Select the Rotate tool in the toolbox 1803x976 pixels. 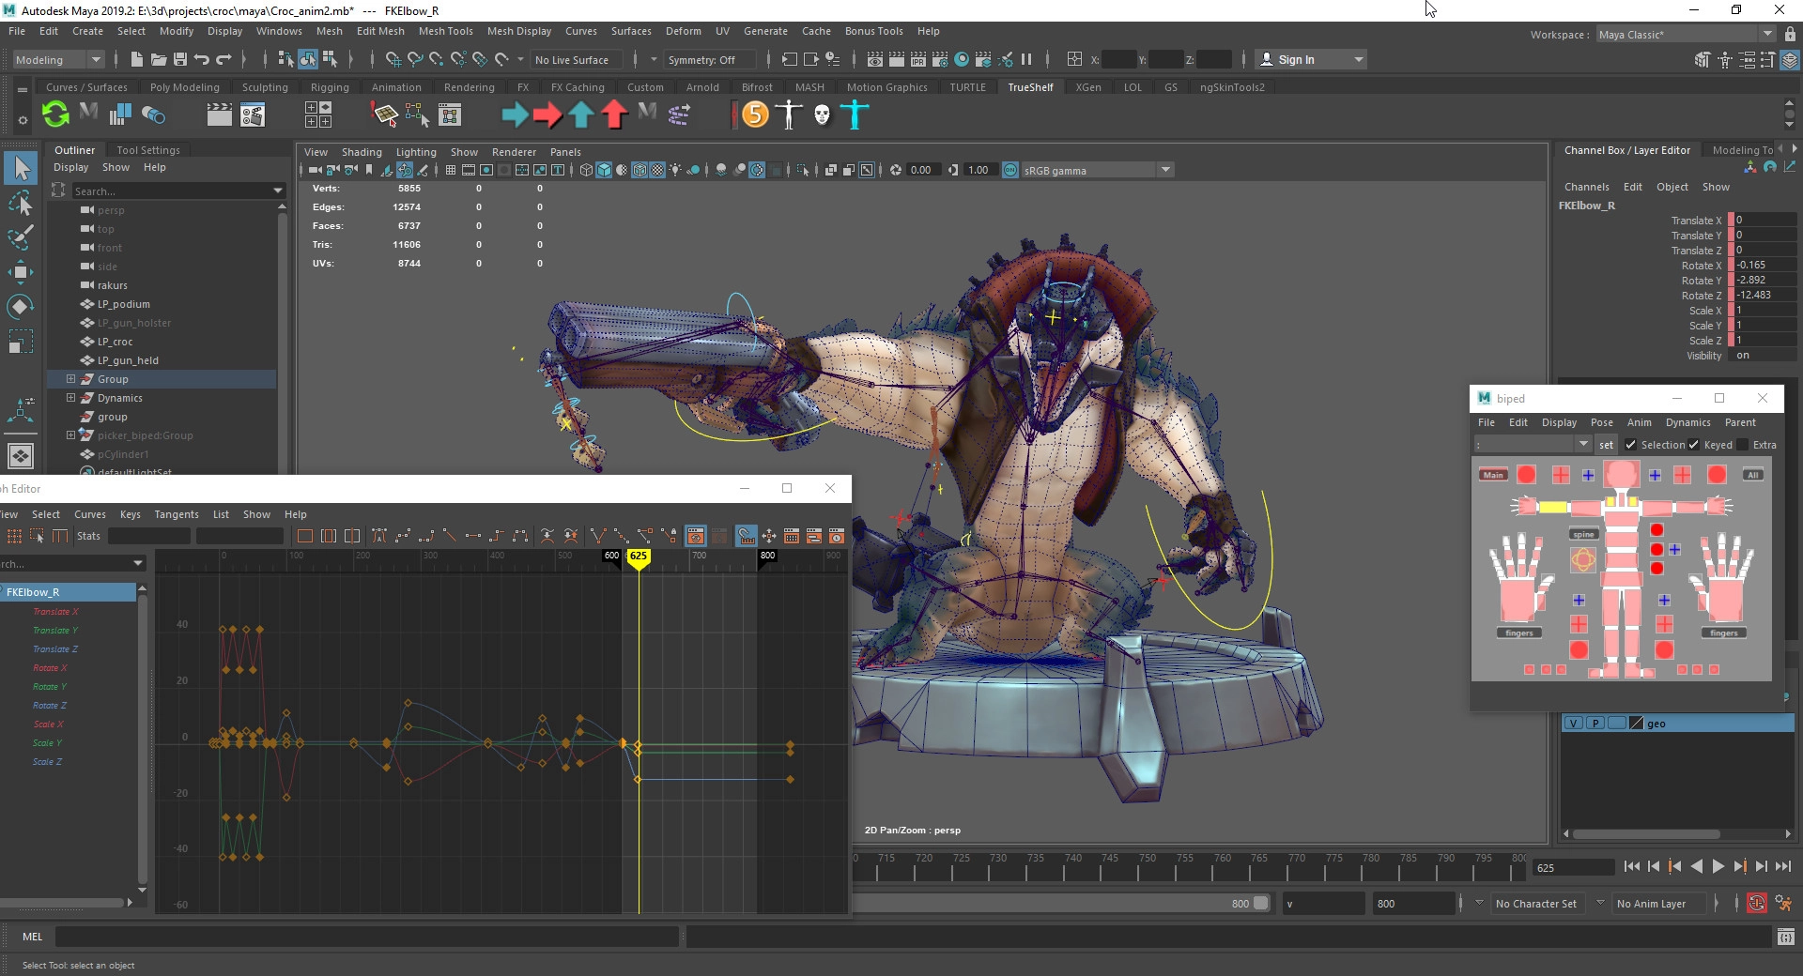point(21,307)
